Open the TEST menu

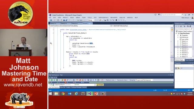95,18
